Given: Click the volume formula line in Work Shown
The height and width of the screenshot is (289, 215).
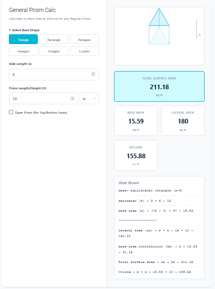Looking at the screenshot, I should point(154,272).
